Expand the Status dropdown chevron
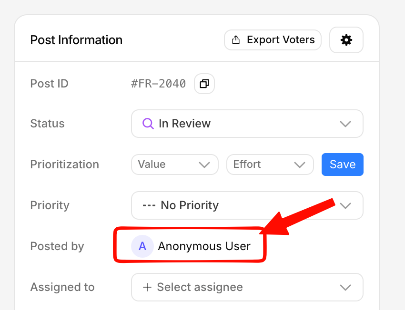Image resolution: width=405 pixels, height=310 pixels. coord(345,124)
